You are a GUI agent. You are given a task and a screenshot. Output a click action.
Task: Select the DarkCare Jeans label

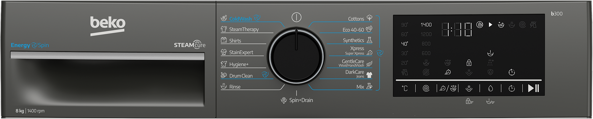[x=355, y=74]
